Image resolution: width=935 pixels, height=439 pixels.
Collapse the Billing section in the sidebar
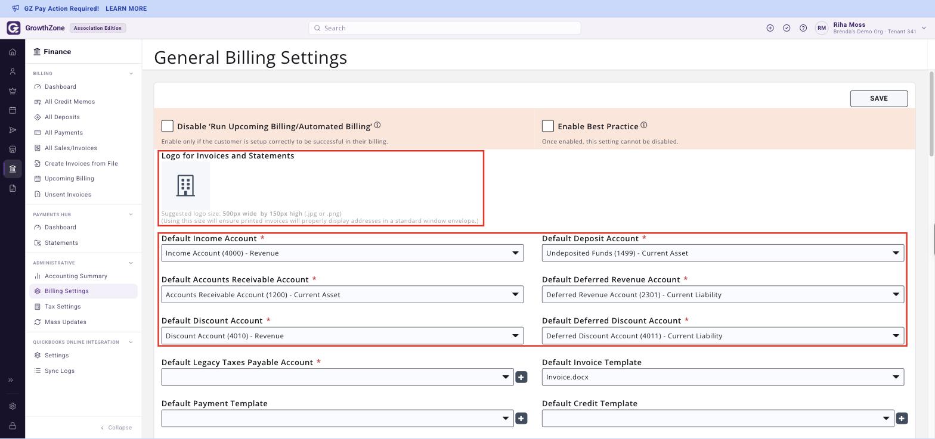coord(131,74)
